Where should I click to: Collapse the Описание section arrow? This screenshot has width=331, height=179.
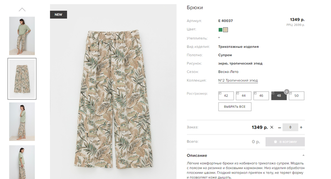303,155
